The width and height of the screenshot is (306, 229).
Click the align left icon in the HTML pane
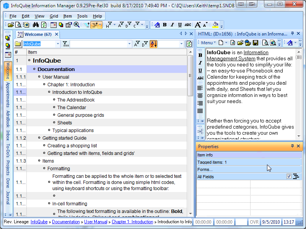point(200,88)
